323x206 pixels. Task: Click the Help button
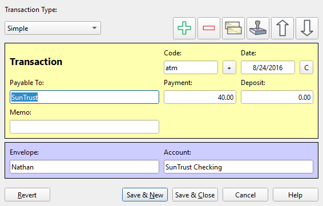296,195
